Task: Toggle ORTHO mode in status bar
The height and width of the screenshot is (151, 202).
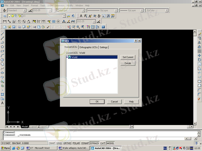Action: (x=67, y=143)
